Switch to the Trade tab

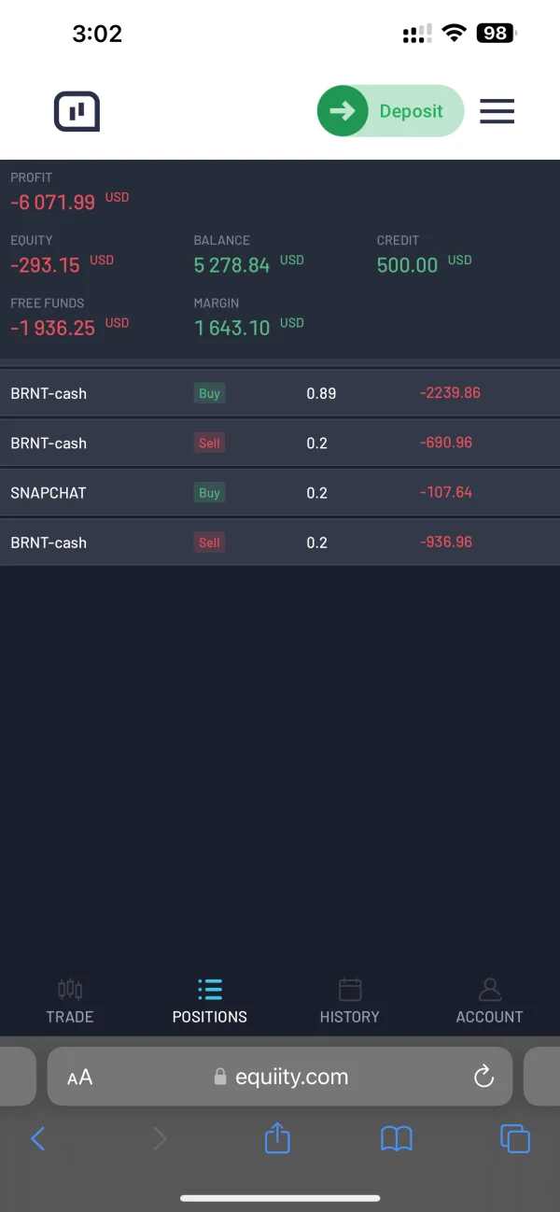[x=70, y=1002]
